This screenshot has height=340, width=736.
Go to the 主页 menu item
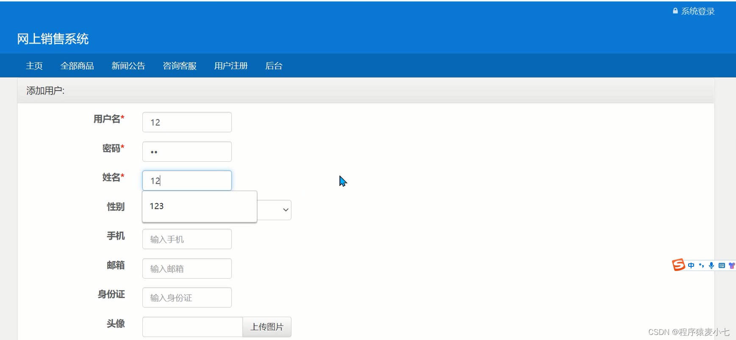(x=34, y=66)
